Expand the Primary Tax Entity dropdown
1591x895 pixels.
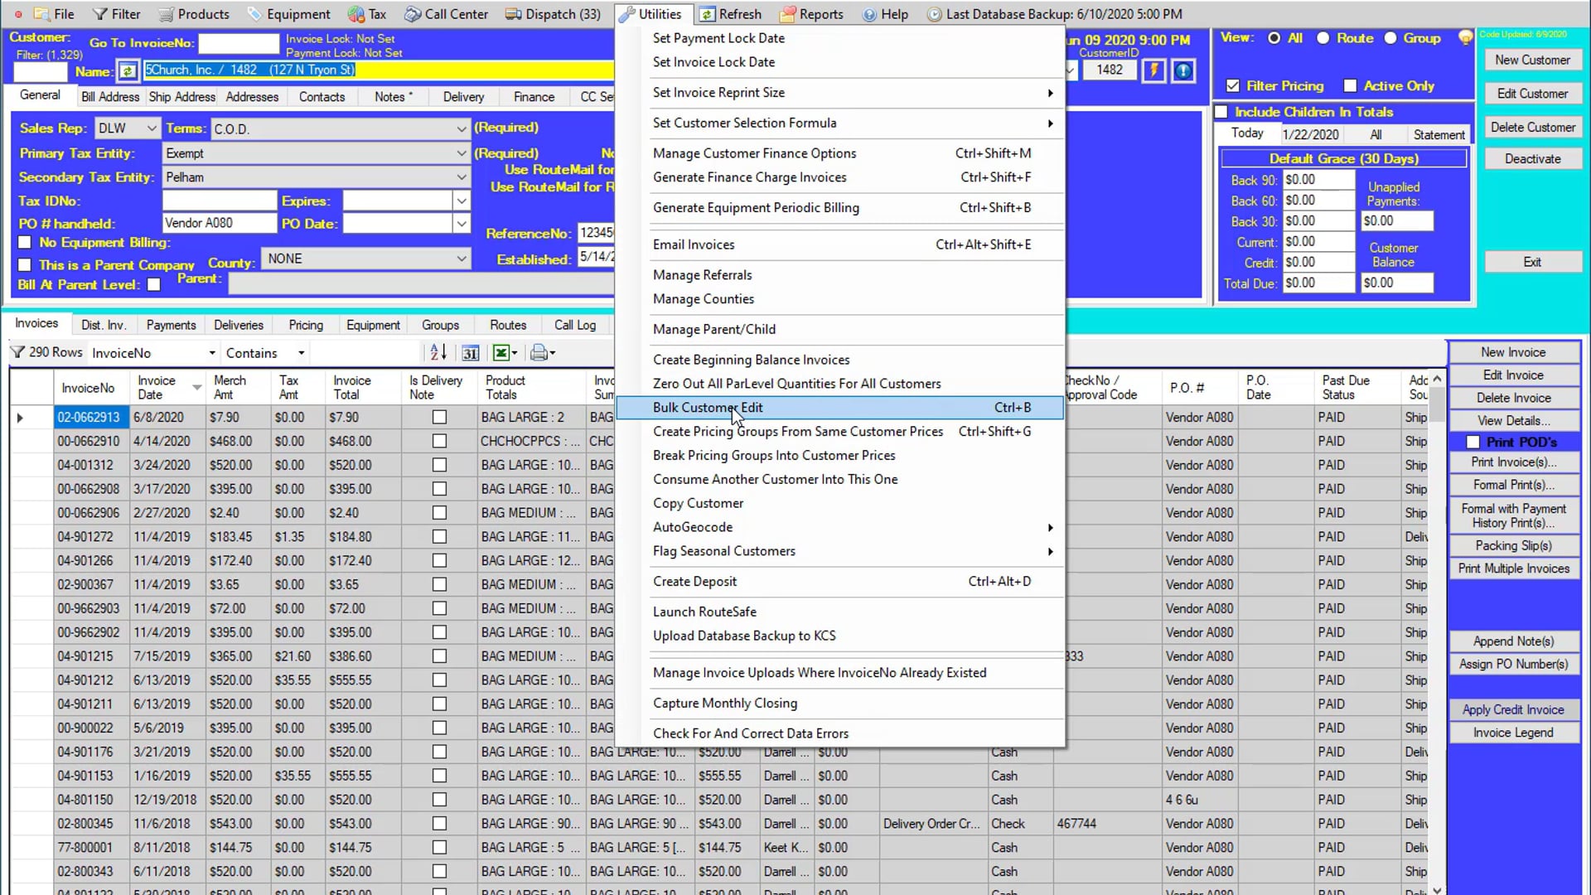coord(462,153)
